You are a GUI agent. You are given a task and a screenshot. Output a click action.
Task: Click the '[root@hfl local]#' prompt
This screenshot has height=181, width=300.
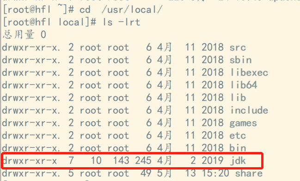point(49,22)
